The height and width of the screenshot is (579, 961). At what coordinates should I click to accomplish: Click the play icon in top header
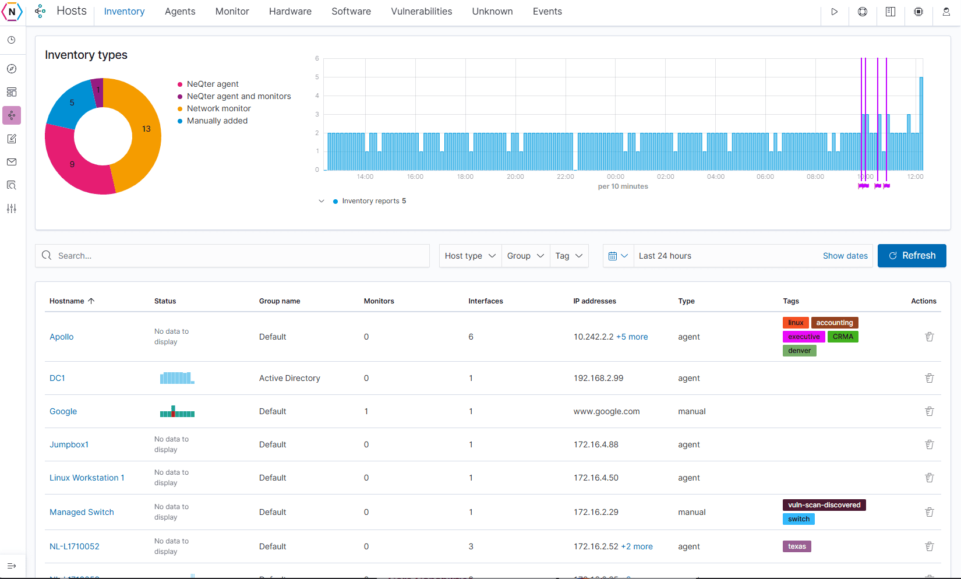coord(834,12)
